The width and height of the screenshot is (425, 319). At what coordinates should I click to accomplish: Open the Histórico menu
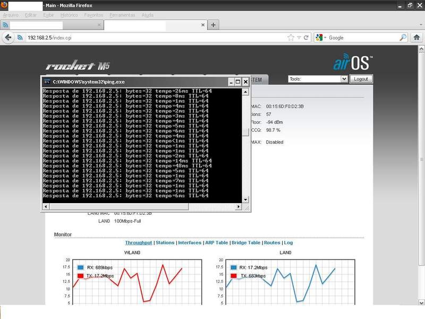(x=69, y=15)
